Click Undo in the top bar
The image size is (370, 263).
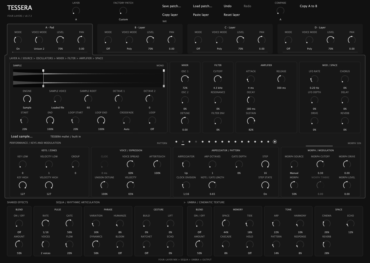227,6
